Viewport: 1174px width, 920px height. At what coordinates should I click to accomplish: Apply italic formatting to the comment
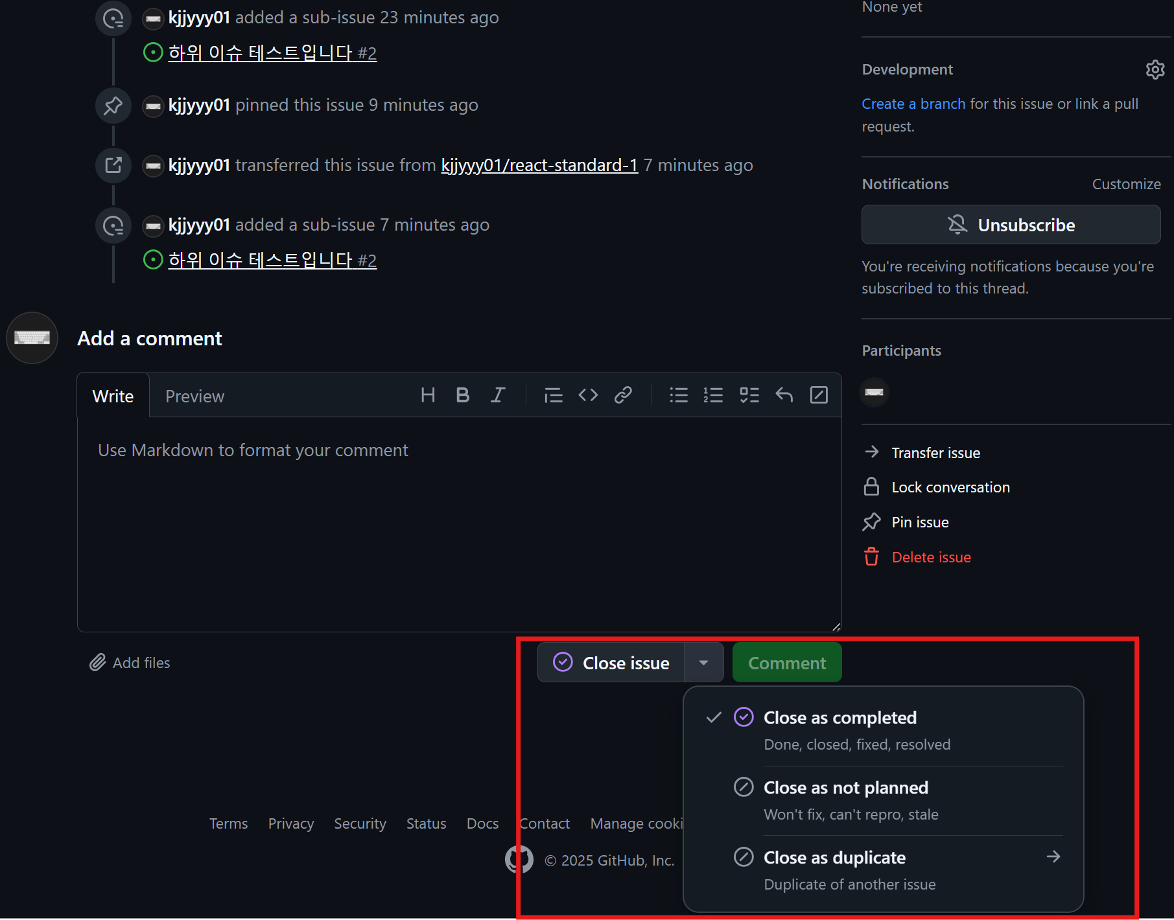pyautogui.click(x=497, y=395)
